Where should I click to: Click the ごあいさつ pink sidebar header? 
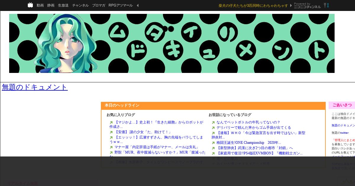[x=342, y=105]
